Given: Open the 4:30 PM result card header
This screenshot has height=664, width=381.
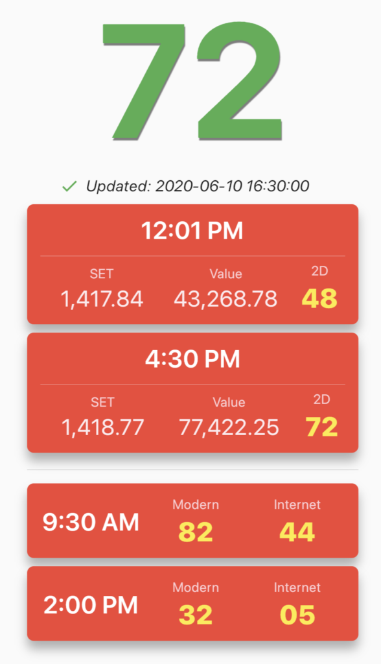Looking at the screenshot, I should tap(192, 359).
